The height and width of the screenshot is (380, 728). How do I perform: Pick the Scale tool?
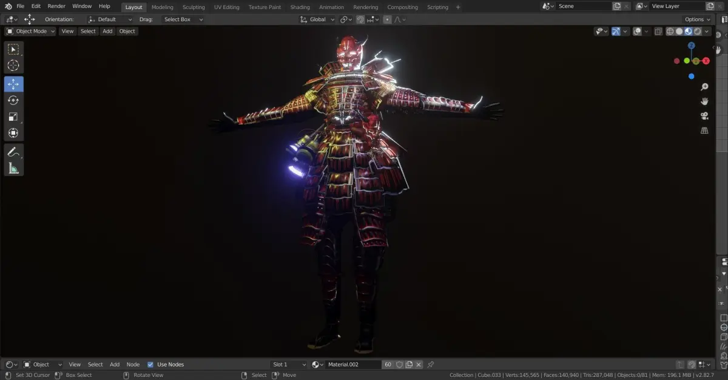[13, 117]
